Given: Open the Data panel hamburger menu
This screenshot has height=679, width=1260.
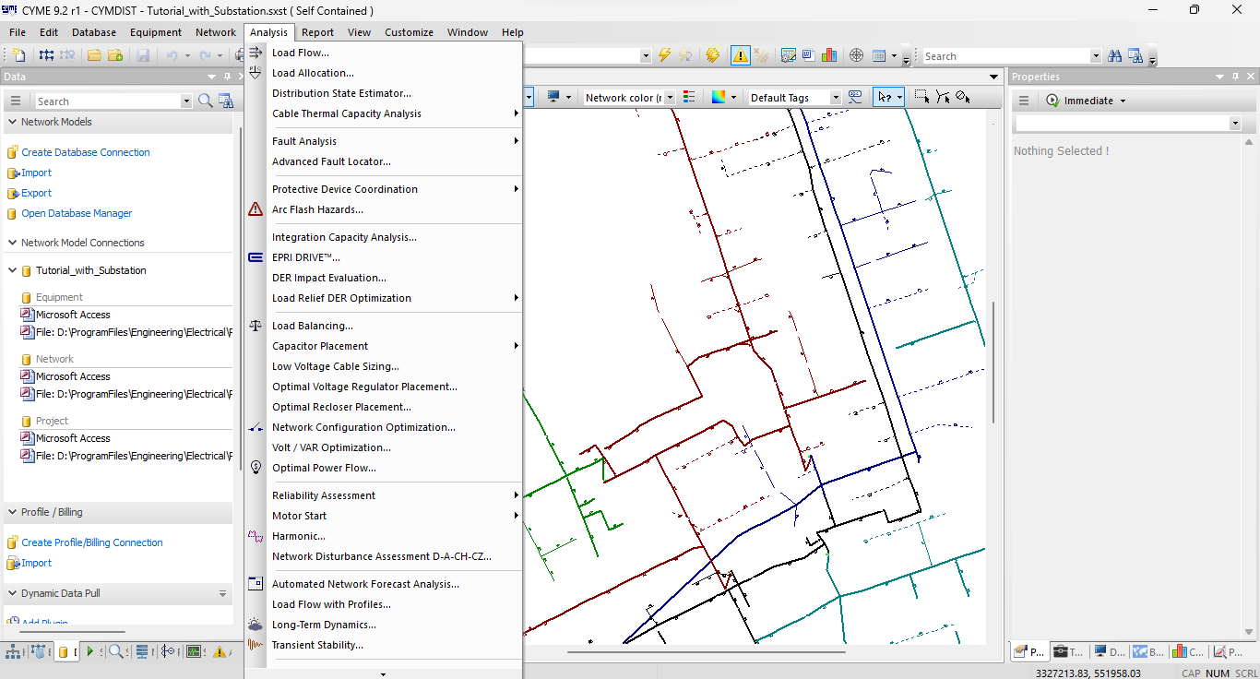Looking at the screenshot, I should (16, 101).
